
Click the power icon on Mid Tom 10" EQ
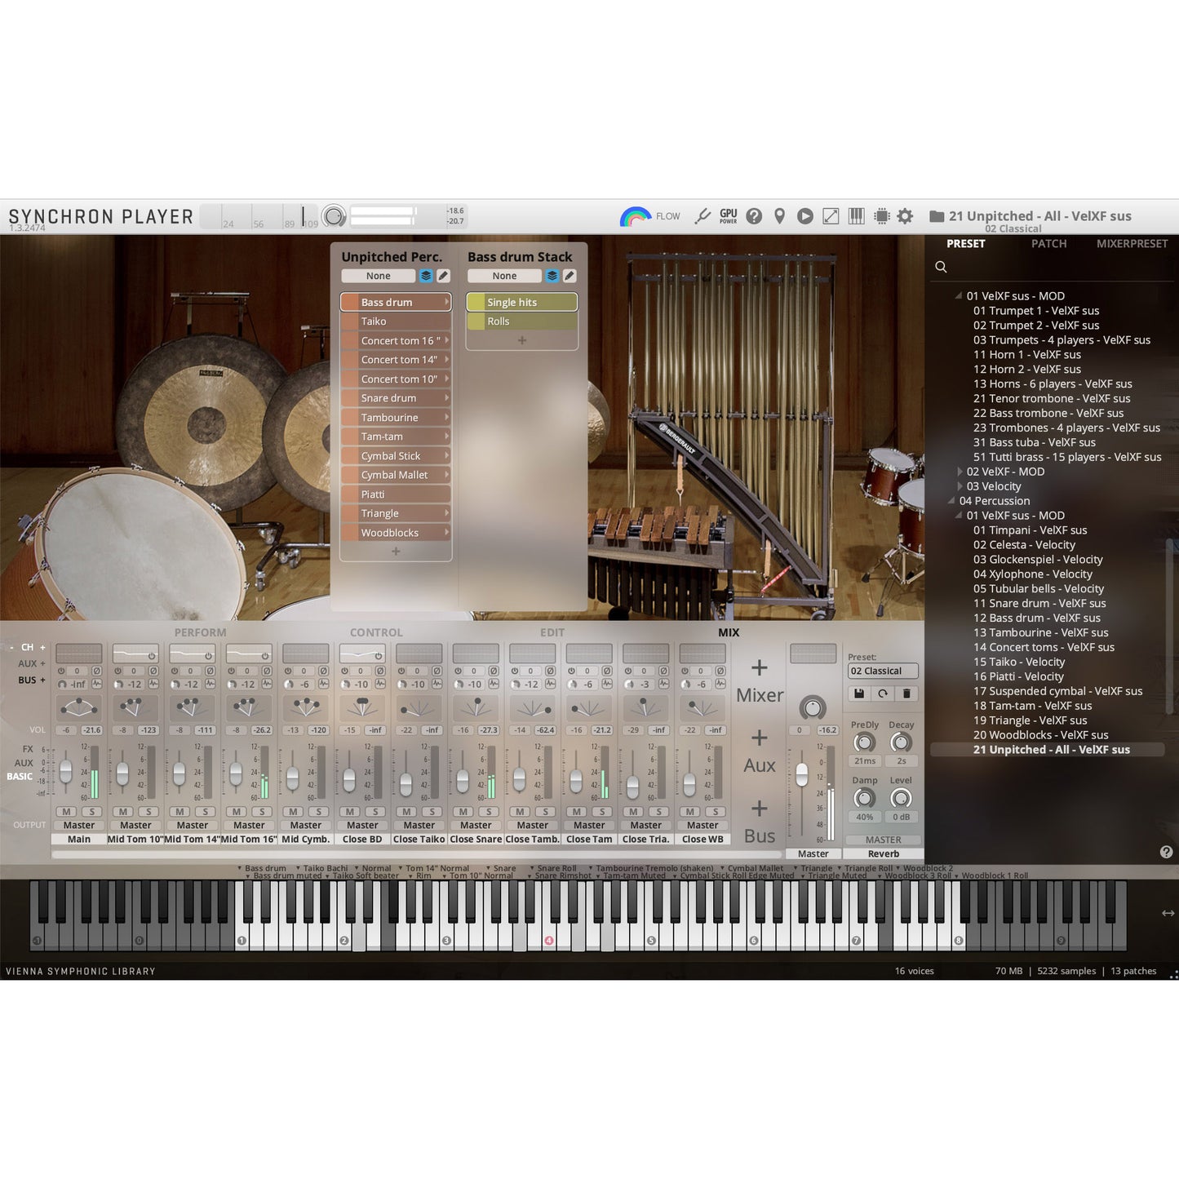[152, 655]
